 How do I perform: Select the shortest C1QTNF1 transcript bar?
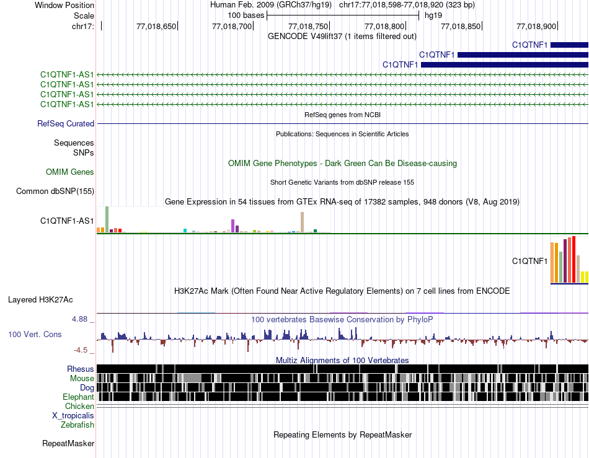point(569,45)
